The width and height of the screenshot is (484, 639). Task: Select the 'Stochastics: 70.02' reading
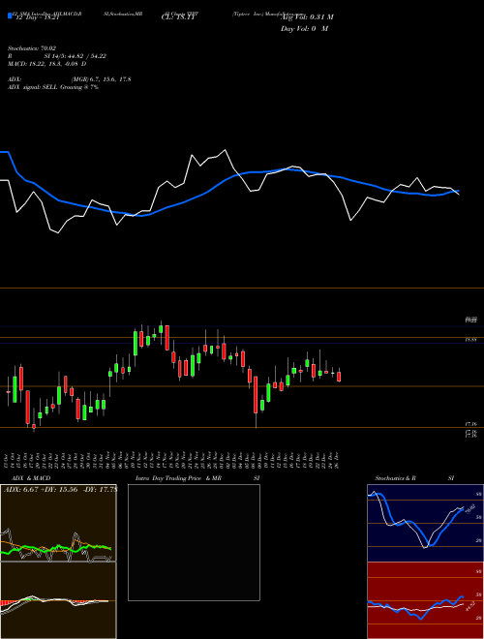coord(32,48)
